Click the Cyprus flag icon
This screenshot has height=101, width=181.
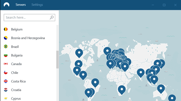click(6, 98)
